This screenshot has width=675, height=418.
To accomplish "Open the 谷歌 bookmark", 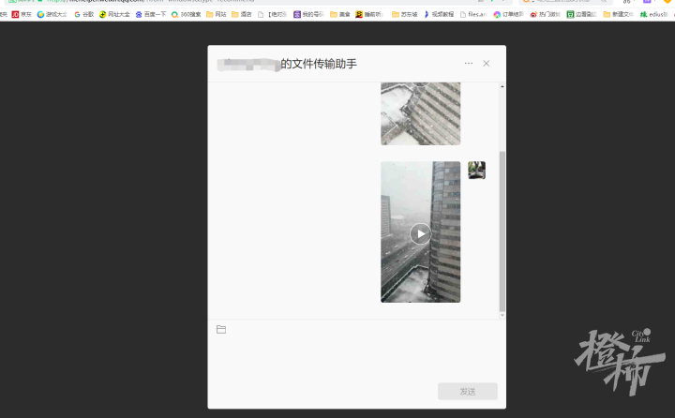I will click(x=83, y=14).
